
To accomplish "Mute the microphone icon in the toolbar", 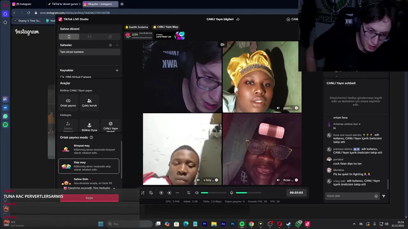I will pos(232,193).
